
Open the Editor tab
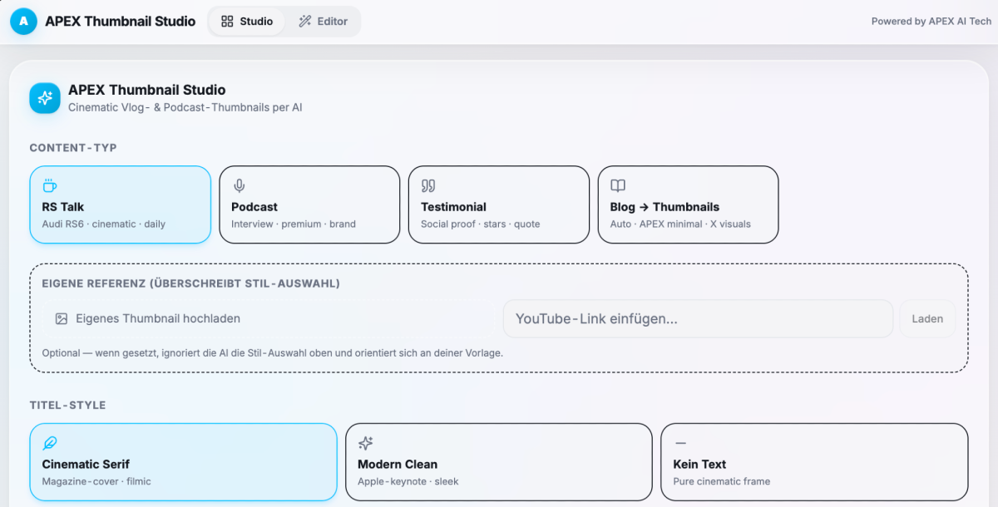tap(323, 22)
